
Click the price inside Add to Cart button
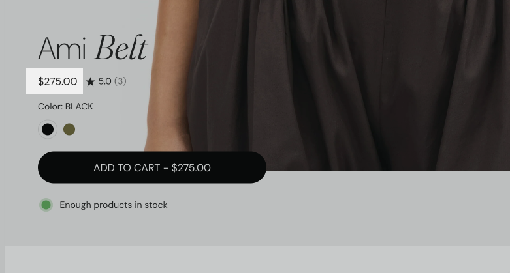point(191,168)
